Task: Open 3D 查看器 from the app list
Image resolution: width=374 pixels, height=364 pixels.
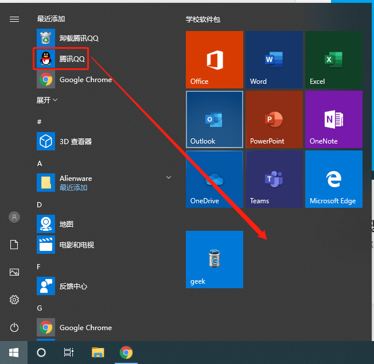Action: click(x=64, y=141)
